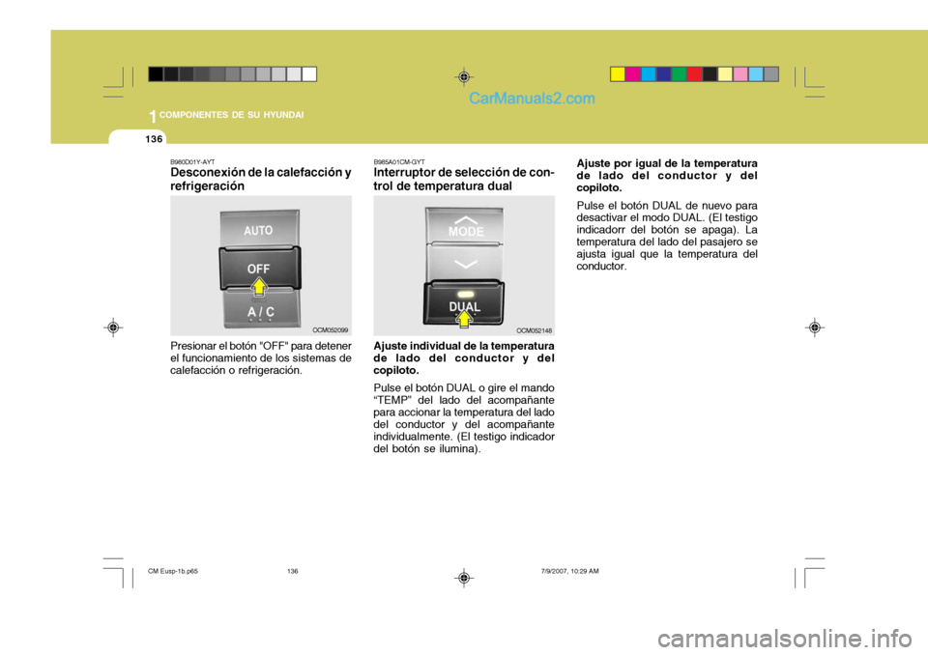Click the OFF button in the climate control image
This screenshot has height=655, width=928.
259,269
